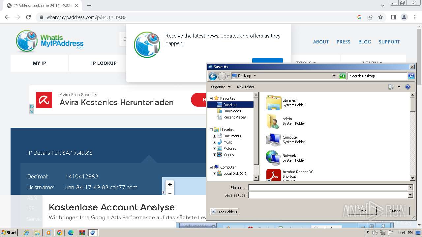Open a new Chrome tab
This screenshot has width=422, height=237.
click(x=89, y=6)
